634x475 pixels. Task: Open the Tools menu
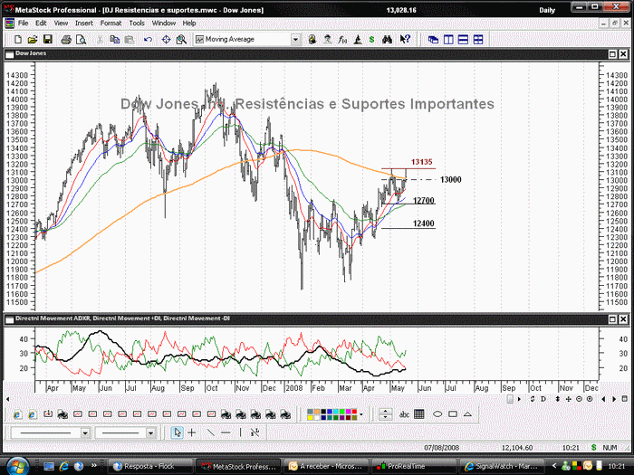[x=137, y=24]
